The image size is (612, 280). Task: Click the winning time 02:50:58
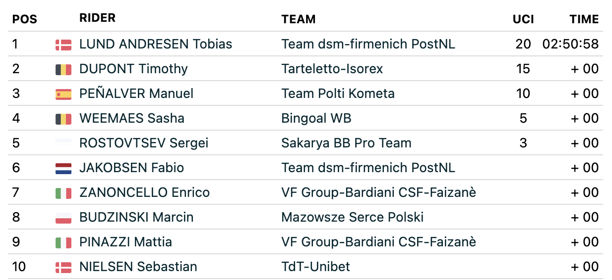click(570, 44)
